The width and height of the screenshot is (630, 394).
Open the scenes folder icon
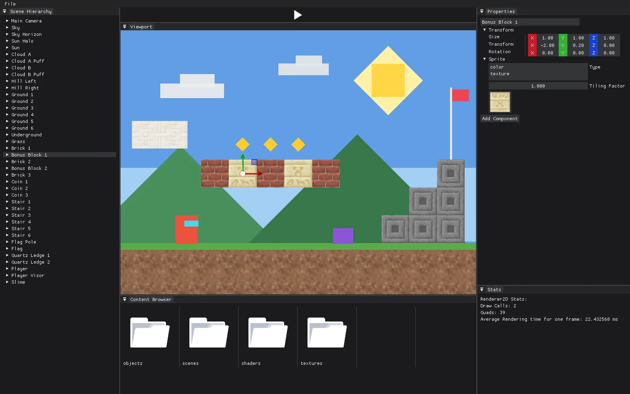209,333
